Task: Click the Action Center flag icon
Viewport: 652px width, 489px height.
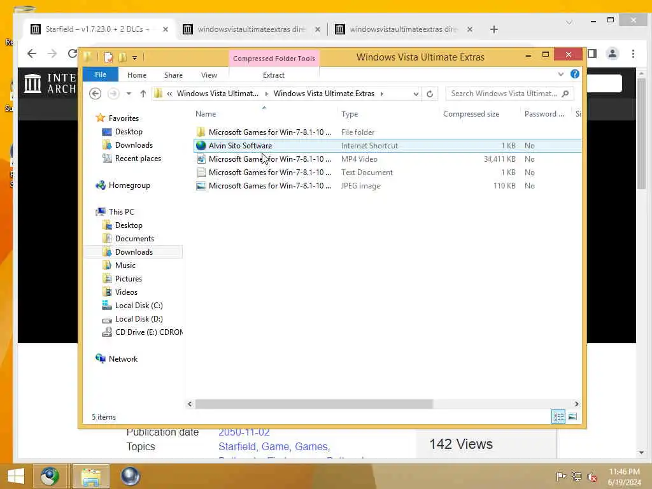Action: click(x=561, y=476)
